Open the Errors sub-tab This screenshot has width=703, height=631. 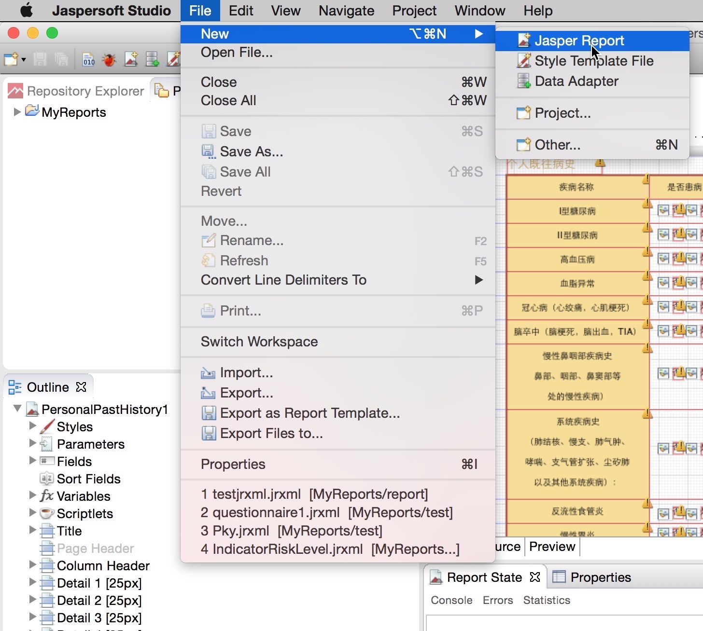point(498,600)
